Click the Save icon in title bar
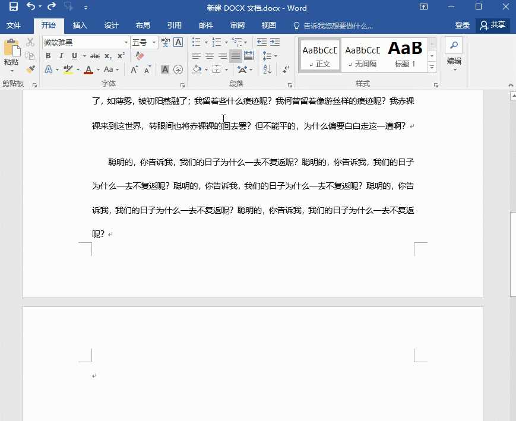This screenshot has width=516, height=421. coord(13,7)
